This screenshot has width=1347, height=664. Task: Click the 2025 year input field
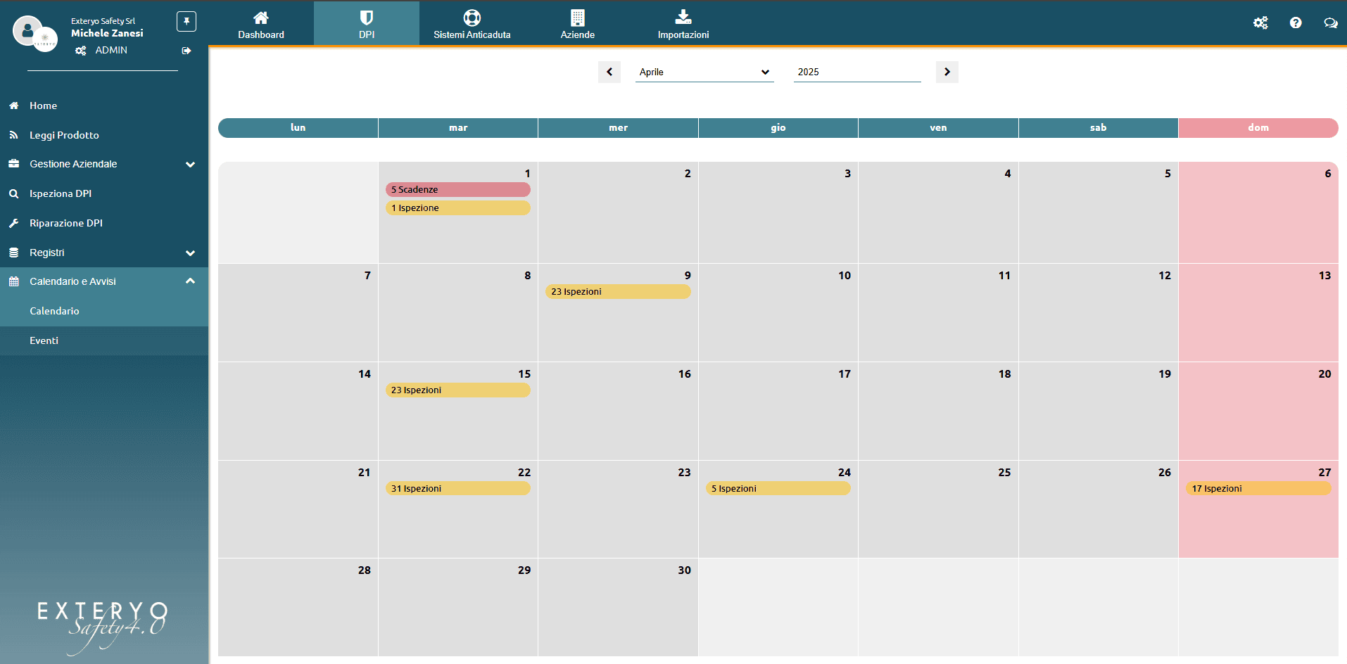point(857,72)
